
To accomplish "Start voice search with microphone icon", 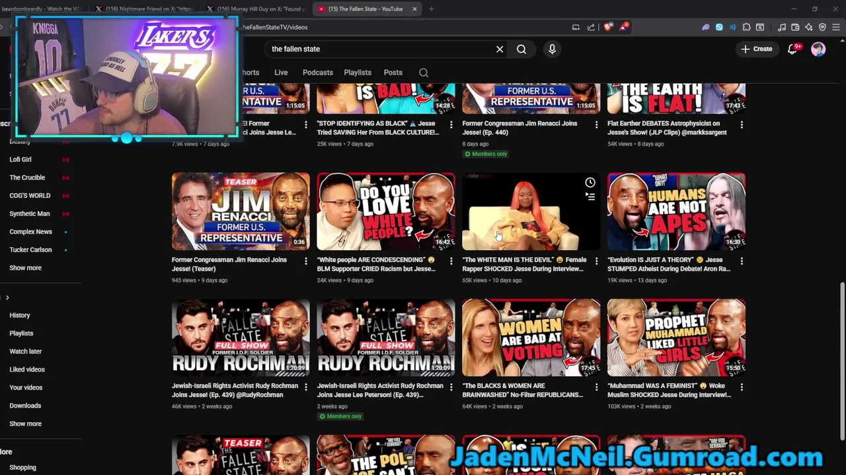I will pos(552,49).
